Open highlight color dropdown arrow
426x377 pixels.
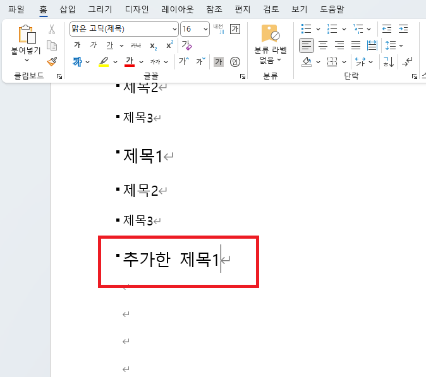pos(115,62)
